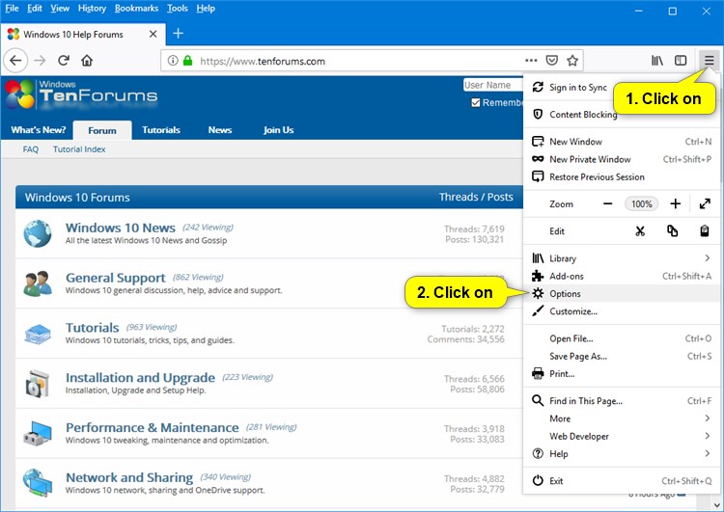The image size is (724, 512).
Task: Reset zoom via 100% indicator
Action: [x=641, y=203]
